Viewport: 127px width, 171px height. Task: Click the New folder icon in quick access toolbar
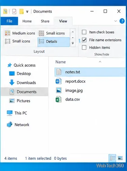tap(22, 12)
